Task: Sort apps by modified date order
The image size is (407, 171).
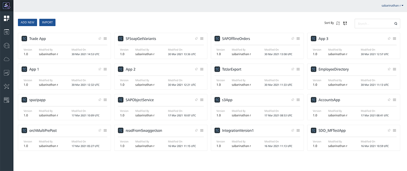Action: coord(345,23)
